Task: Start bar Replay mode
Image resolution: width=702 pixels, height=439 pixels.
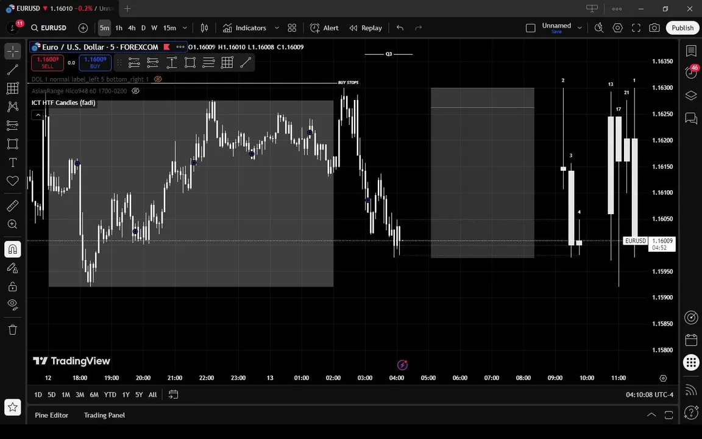Action: click(x=366, y=28)
